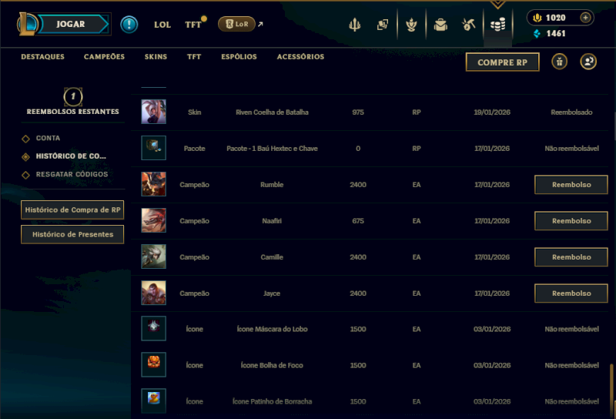Click the Camille champion thumbnail
This screenshot has height=419, width=616.
[153, 256]
